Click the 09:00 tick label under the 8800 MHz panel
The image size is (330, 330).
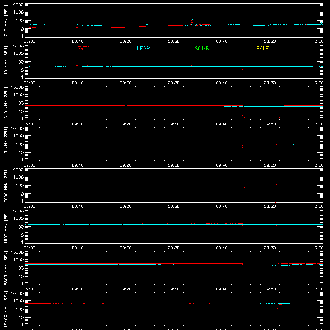click(x=30, y=289)
